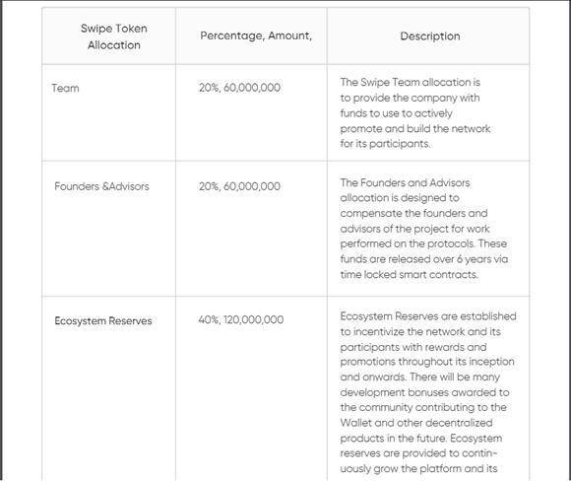Select 'for its participants.' text line
Screen dimensions: 571x481
pyautogui.click(x=385, y=144)
